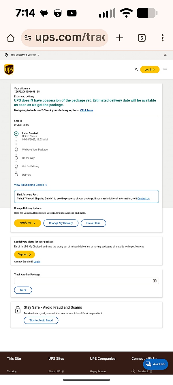The image size is (173, 385).
Task: Open a new browser tab with plus icon
Action: [x=119, y=38]
